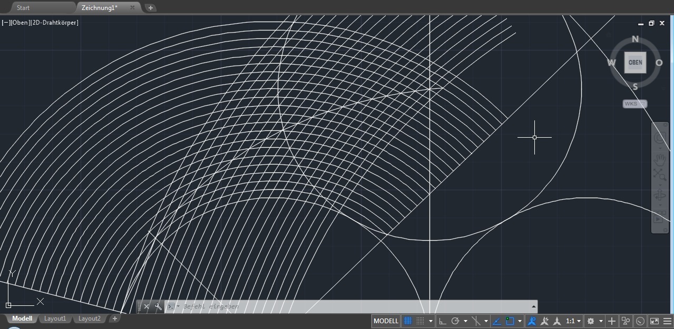Click MODELL space button in status bar
The image size is (674, 329).
pos(386,321)
